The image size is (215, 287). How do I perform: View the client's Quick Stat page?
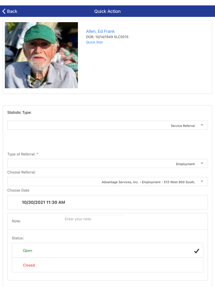click(x=94, y=42)
